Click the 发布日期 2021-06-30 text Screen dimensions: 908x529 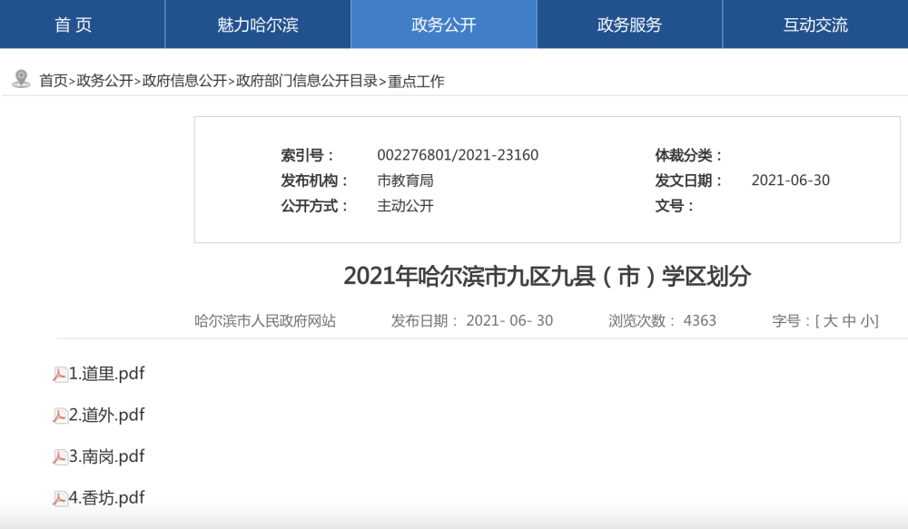coord(472,320)
